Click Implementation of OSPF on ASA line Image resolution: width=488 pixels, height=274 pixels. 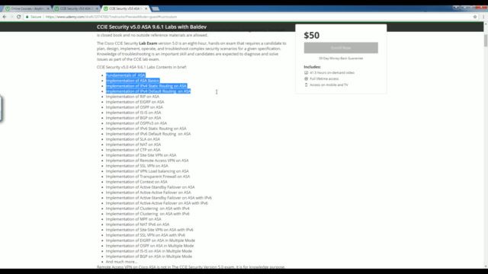[x=134, y=107]
